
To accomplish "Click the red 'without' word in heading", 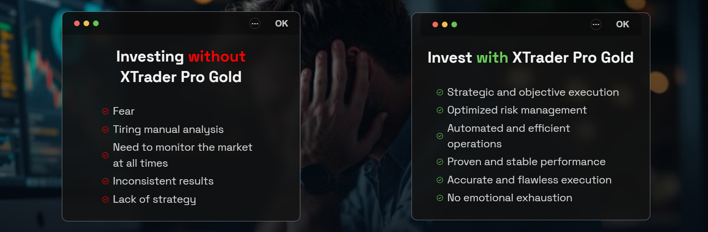I will (x=217, y=56).
